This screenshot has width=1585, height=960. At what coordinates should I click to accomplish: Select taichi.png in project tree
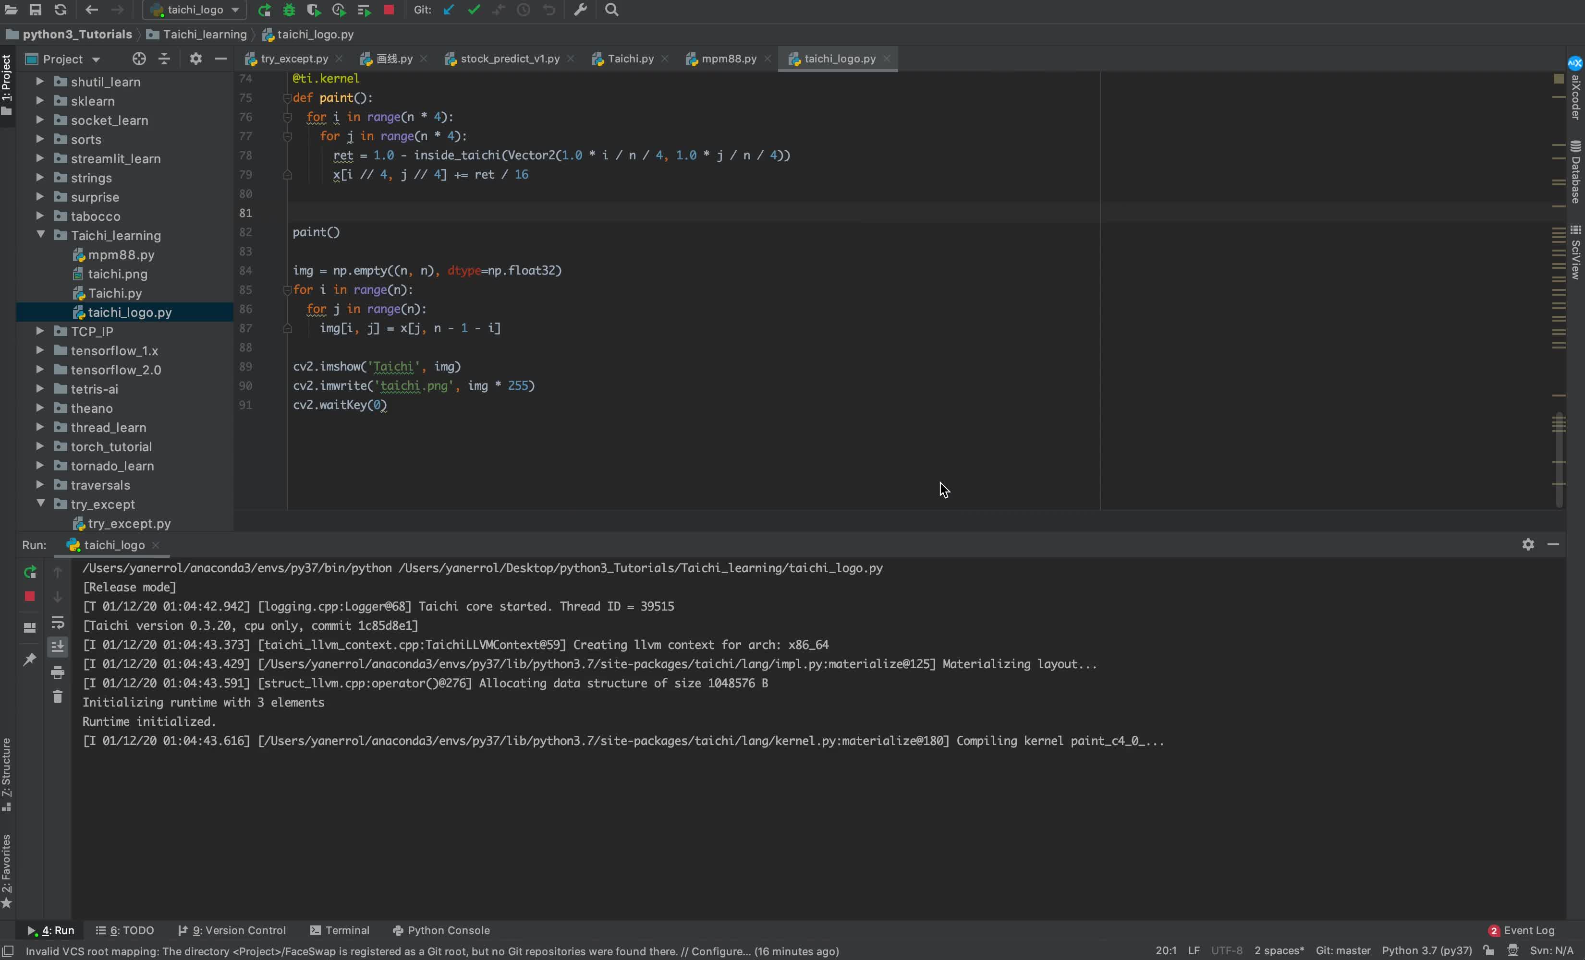click(117, 274)
